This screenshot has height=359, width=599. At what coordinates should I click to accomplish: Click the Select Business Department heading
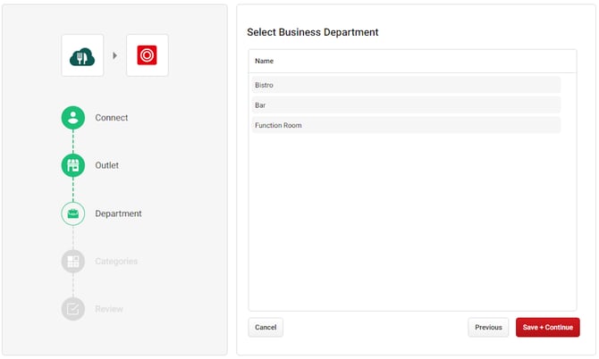pos(313,32)
